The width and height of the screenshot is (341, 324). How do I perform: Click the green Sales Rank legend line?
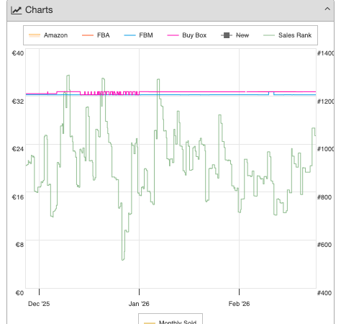269,35
